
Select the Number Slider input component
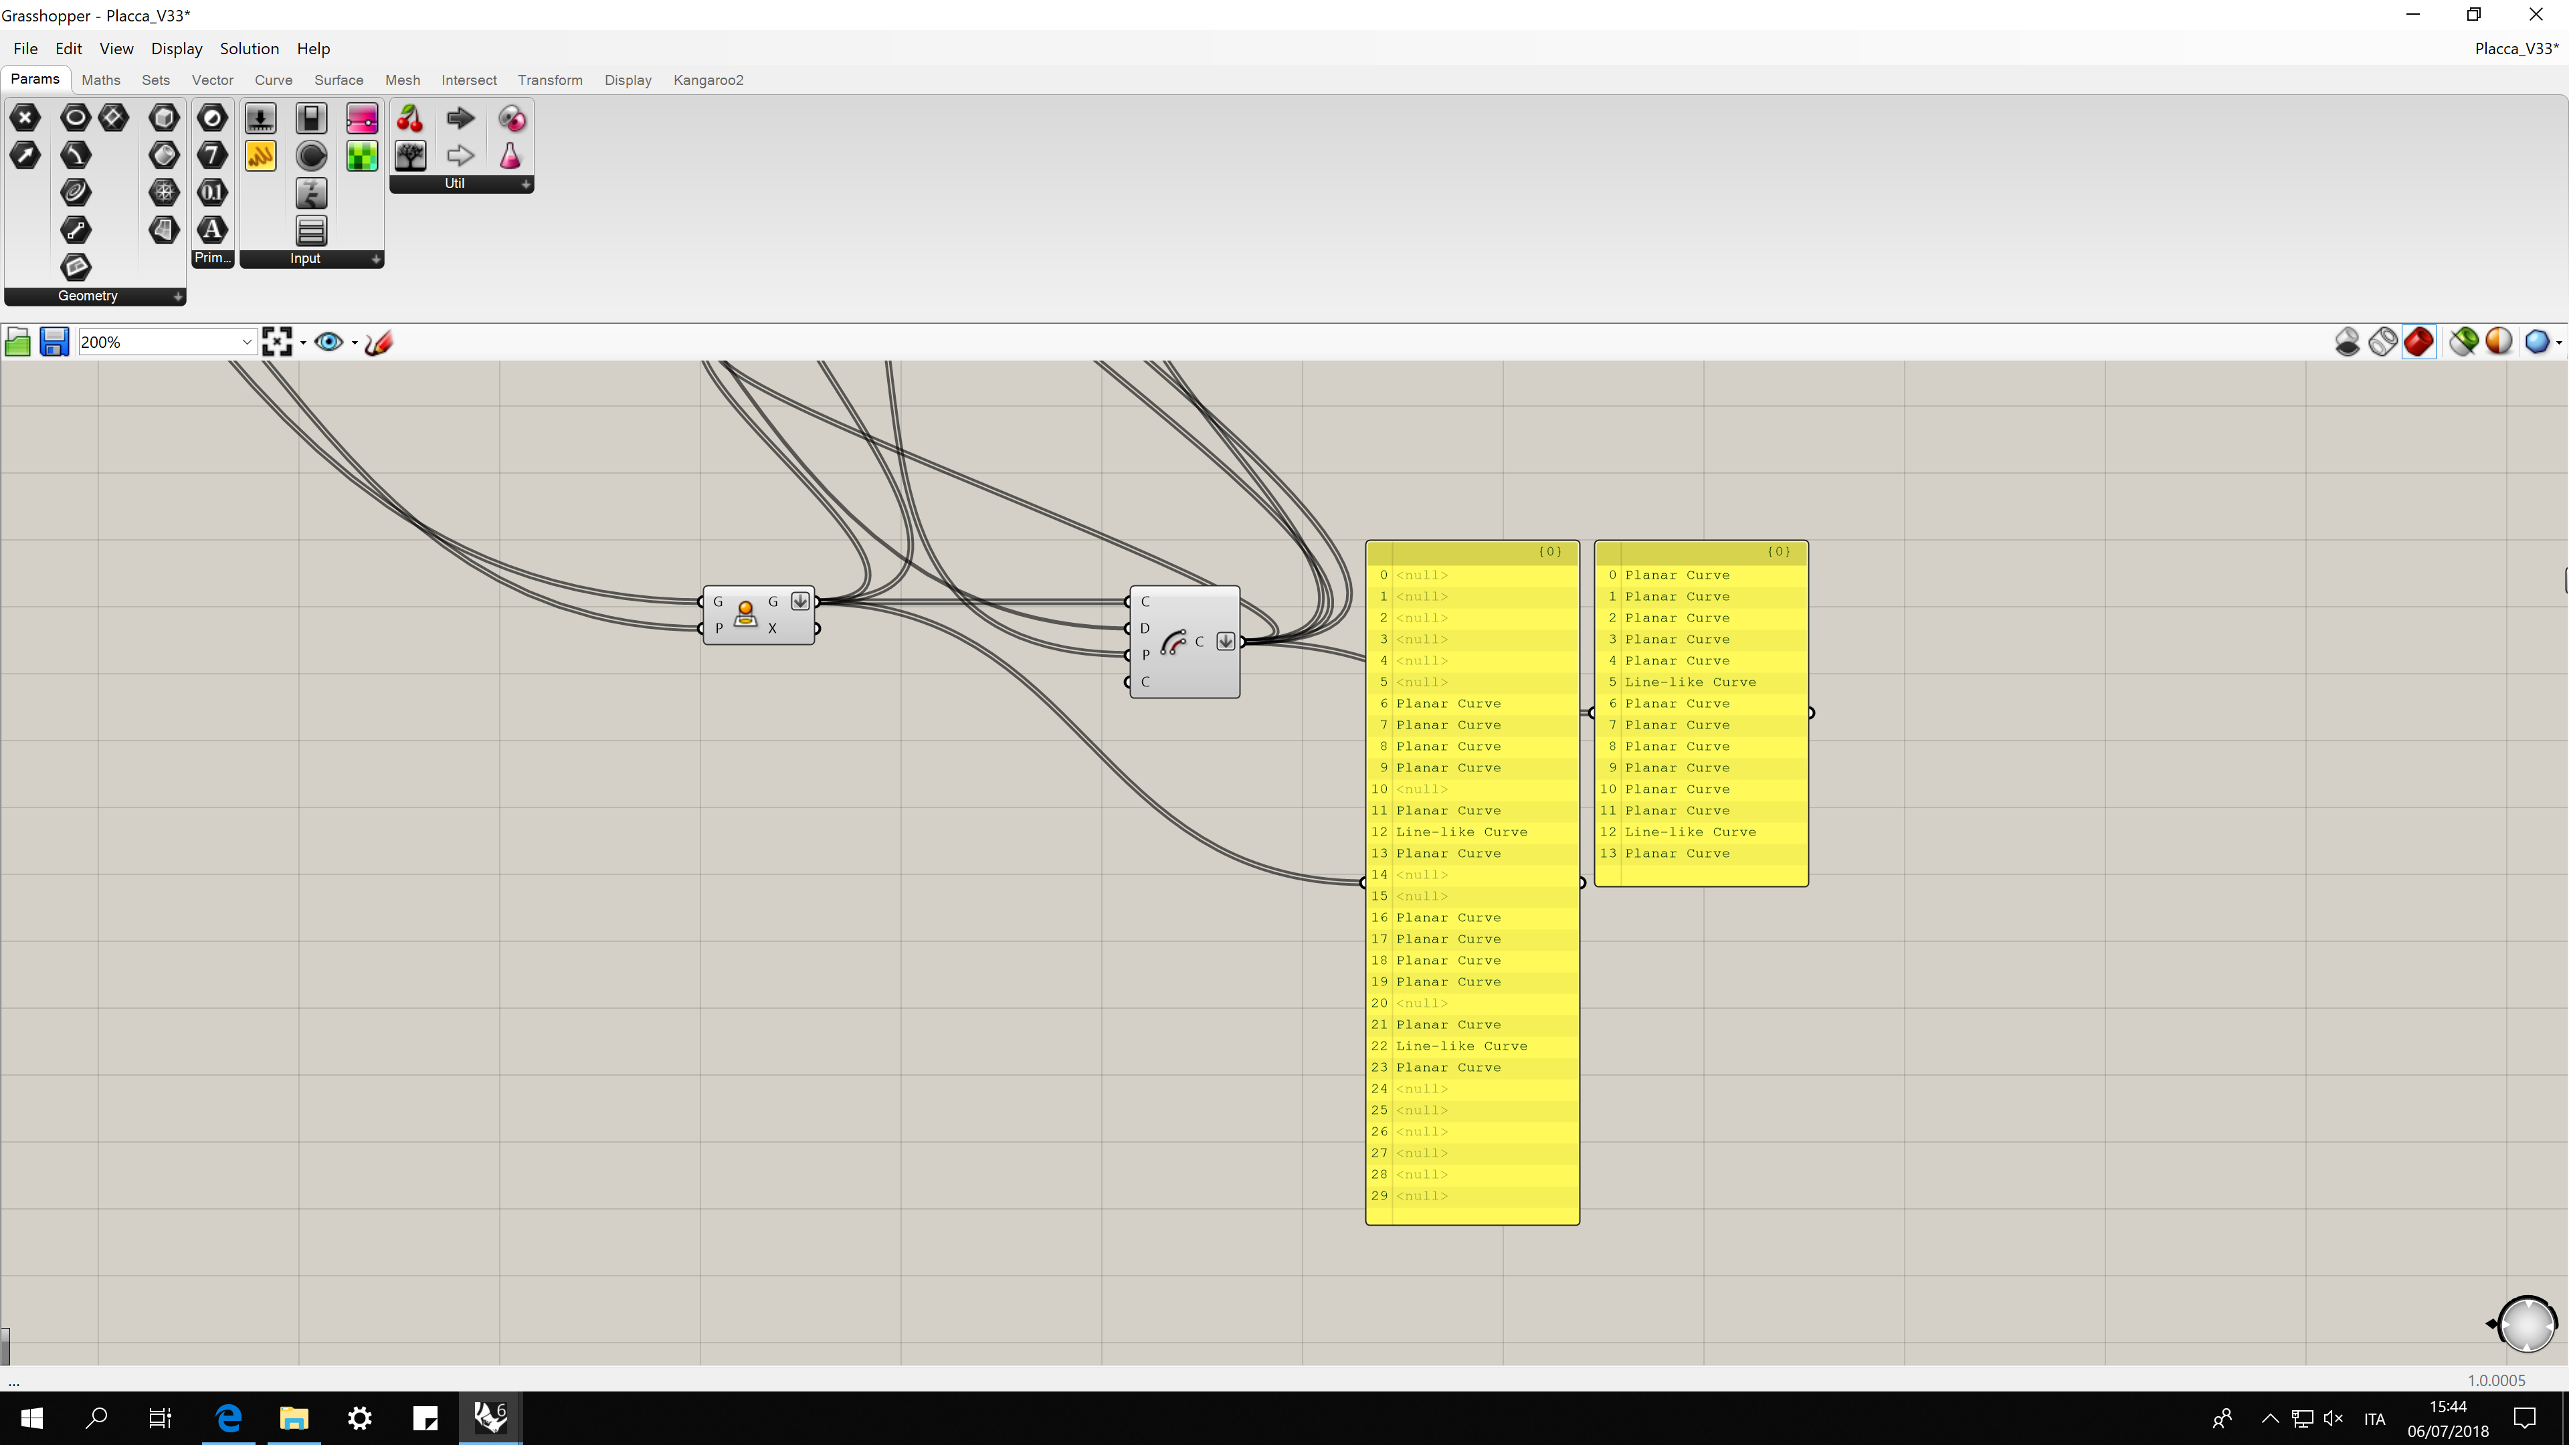point(260,118)
